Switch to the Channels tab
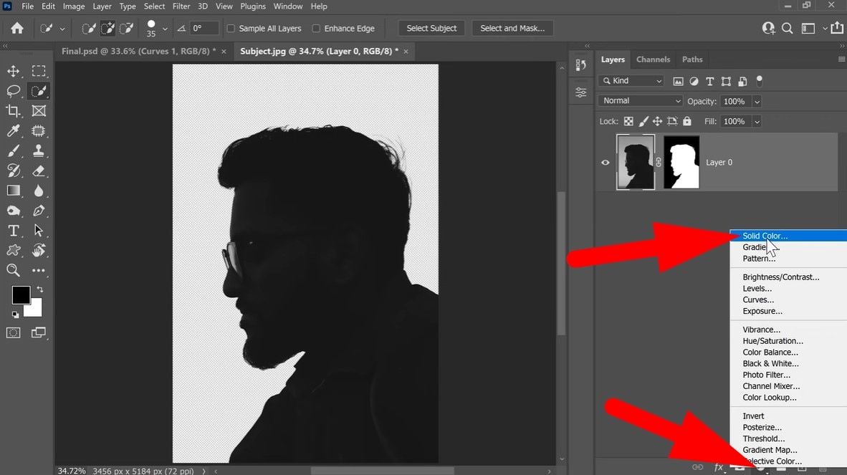This screenshot has height=475, width=847. [x=653, y=59]
